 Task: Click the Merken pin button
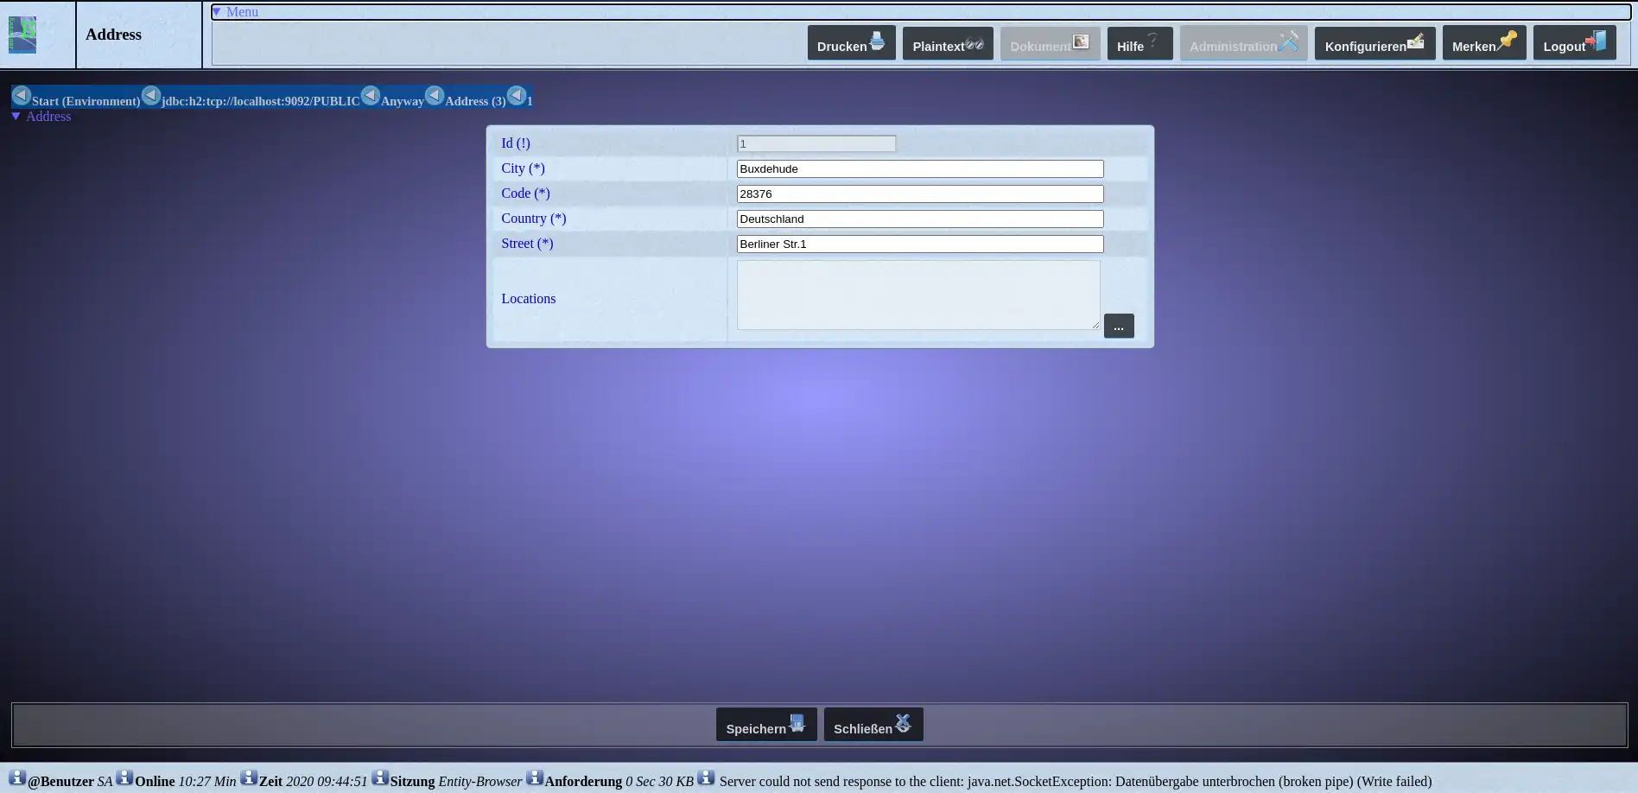point(1483,43)
